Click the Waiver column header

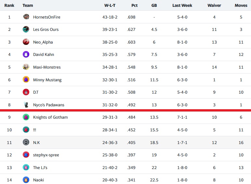coord(214,5)
